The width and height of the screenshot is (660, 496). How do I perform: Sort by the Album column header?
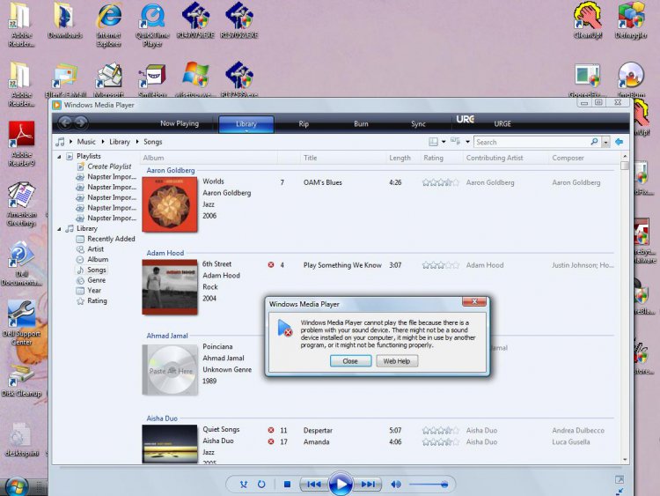click(153, 158)
